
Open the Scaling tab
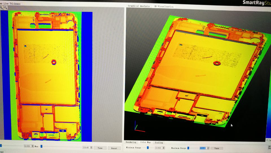tap(159, 143)
